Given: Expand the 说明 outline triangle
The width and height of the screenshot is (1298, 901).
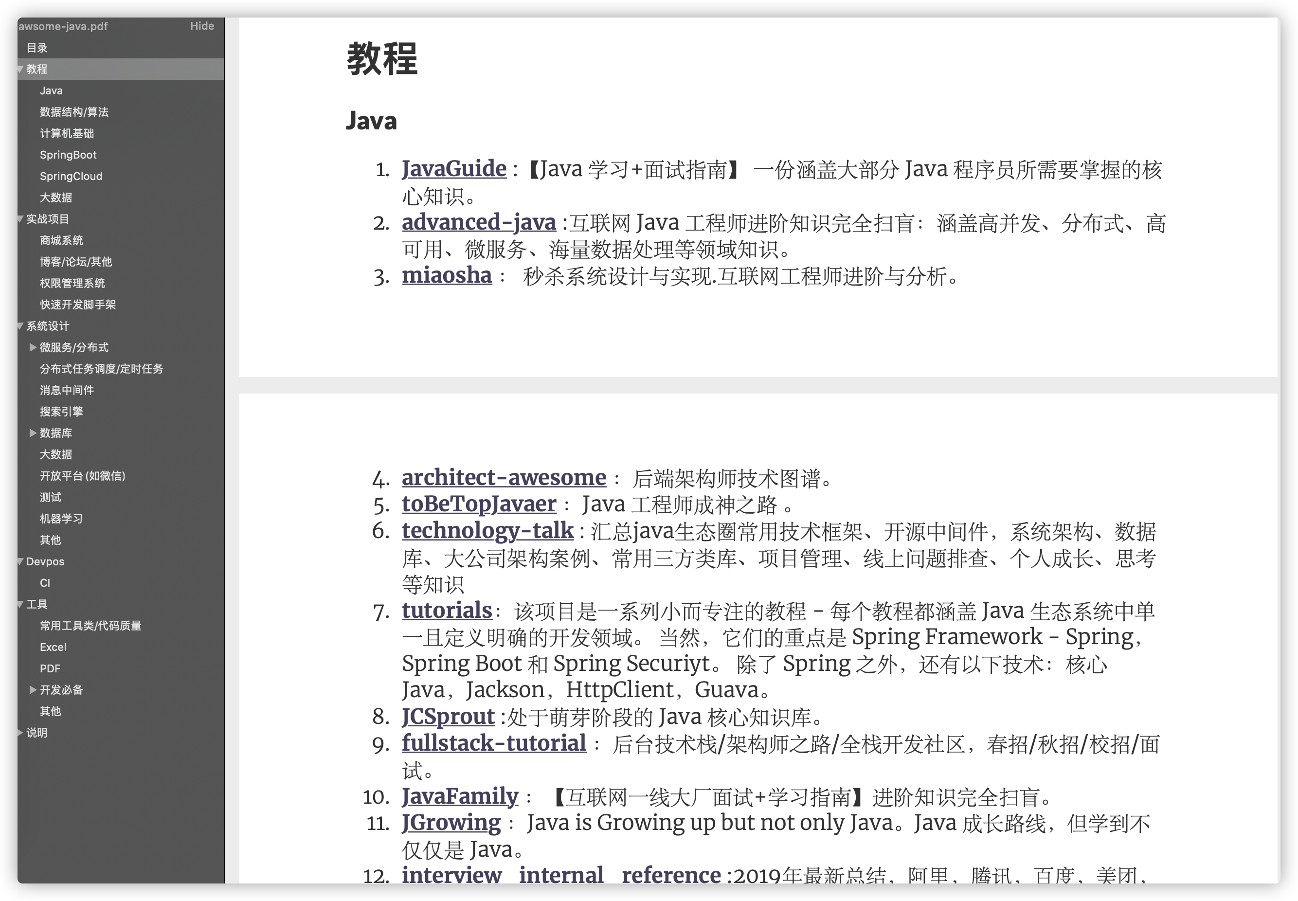Looking at the screenshot, I should (20, 733).
